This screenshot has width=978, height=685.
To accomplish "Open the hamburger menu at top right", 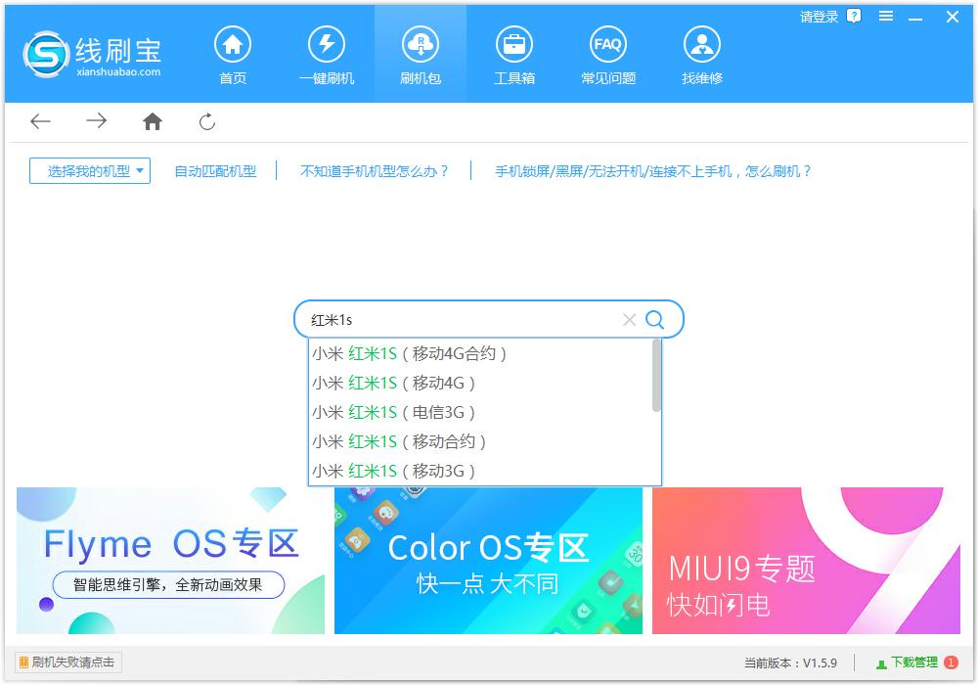I will pyautogui.click(x=886, y=17).
